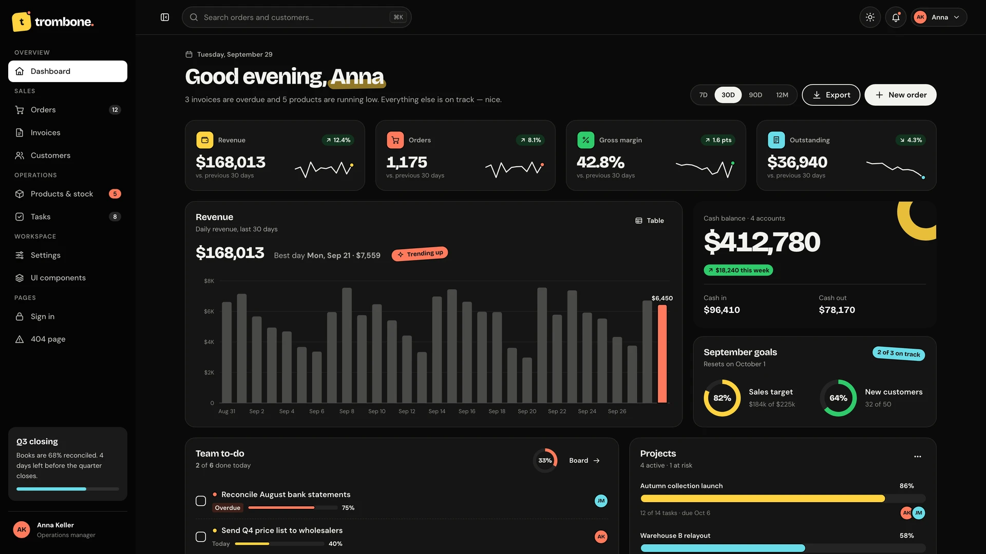This screenshot has height=554, width=986.
Task: Click Autumn collection launch progress bar
Action: [x=783, y=499]
